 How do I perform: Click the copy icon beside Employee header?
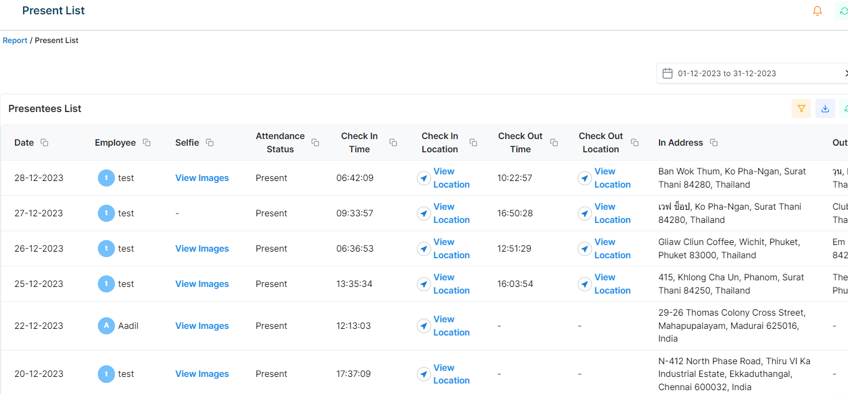tap(146, 142)
